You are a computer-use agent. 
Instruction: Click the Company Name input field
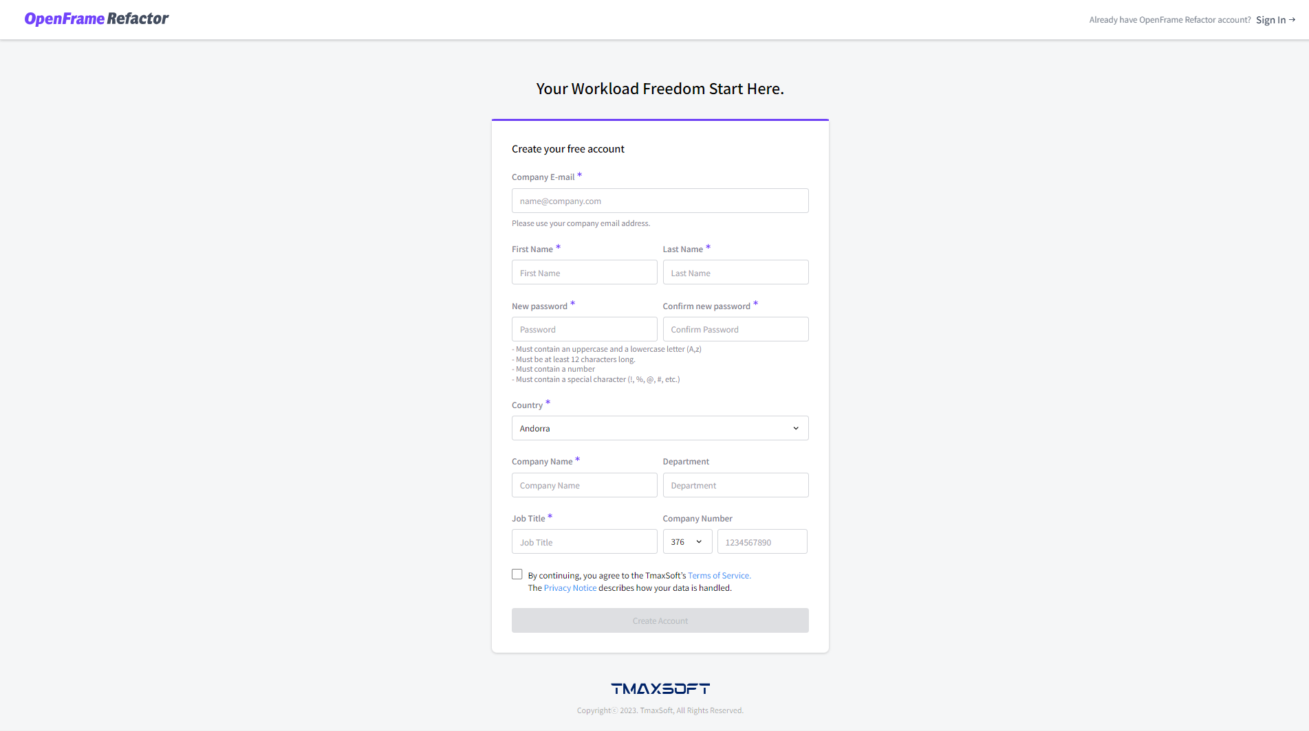pos(584,485)
